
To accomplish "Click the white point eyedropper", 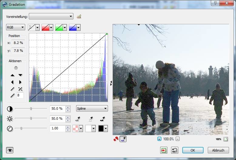I will [x=77, y=118].
